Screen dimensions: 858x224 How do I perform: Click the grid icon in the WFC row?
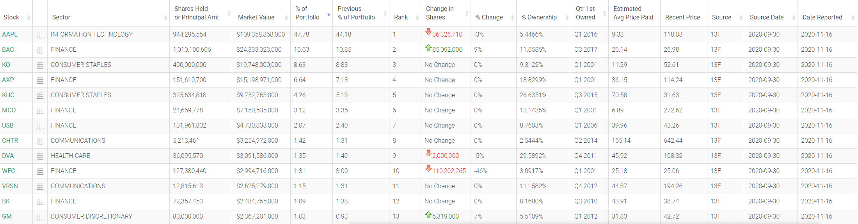40,171
